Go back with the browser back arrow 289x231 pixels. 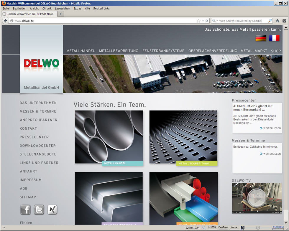[x=6, y=21]
